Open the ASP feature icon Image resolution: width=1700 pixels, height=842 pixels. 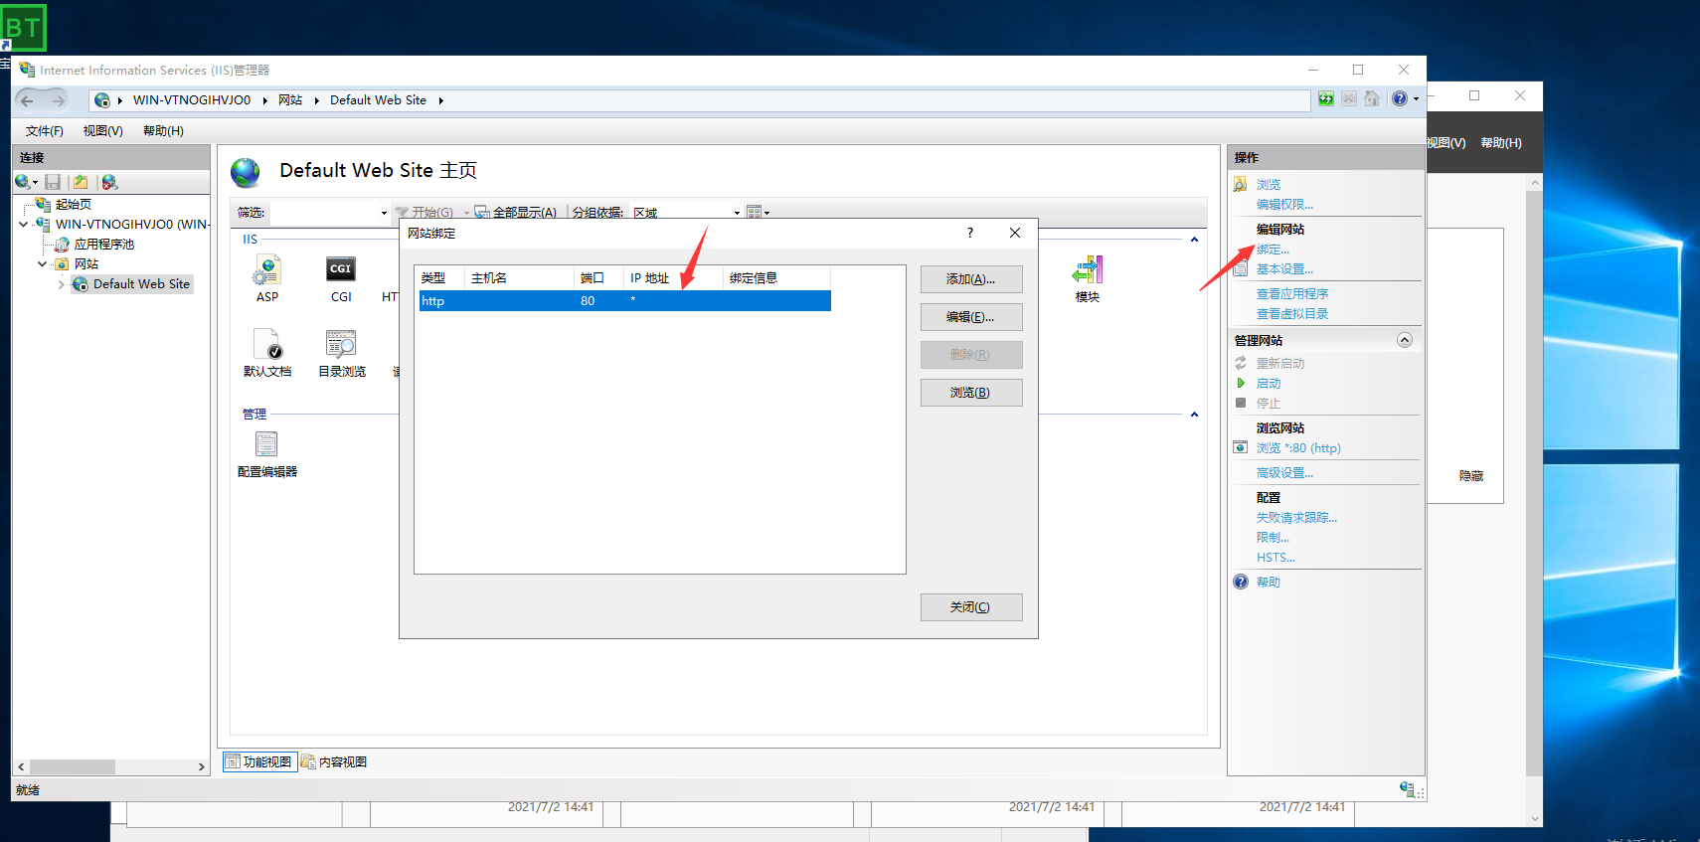tap(267, 270)
